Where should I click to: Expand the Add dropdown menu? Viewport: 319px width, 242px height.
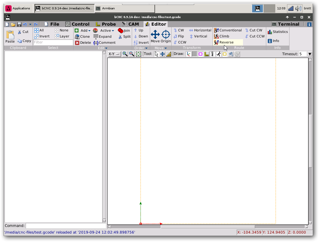(89, 30)
